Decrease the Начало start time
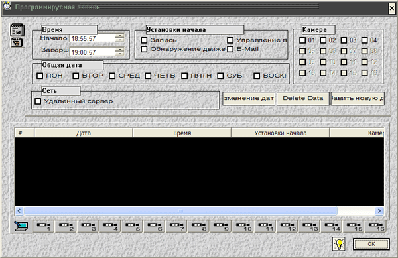Image resolution: width=398 pixels, height=258 pixels. tap(119, 40)
